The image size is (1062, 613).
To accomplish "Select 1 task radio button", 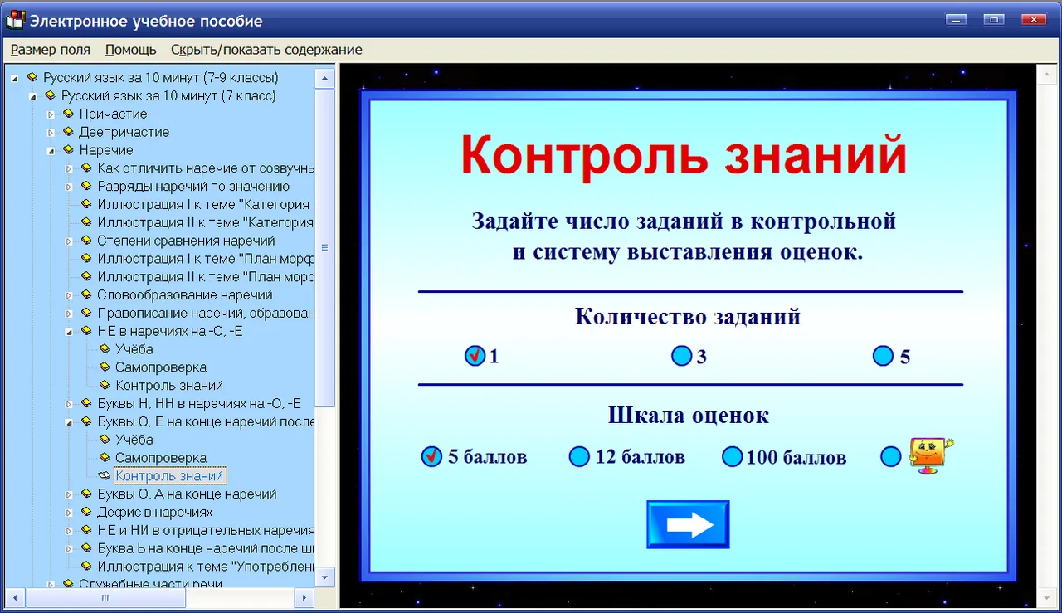I will (x=475, y=357).
